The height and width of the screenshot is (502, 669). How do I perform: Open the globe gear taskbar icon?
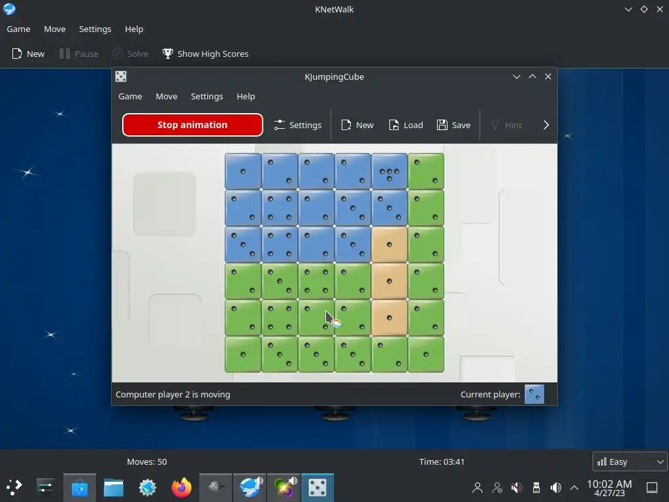click(148, 488)
